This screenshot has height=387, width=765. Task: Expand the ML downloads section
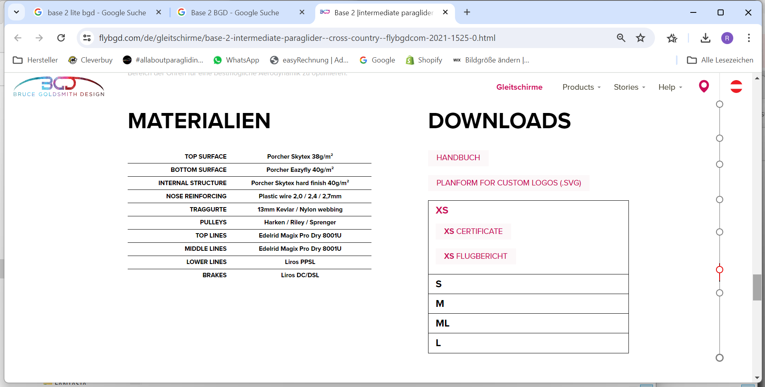tap(528, 323)
